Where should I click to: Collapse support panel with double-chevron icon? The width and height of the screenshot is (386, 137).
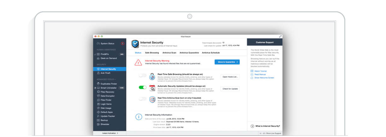click(261, 134)
